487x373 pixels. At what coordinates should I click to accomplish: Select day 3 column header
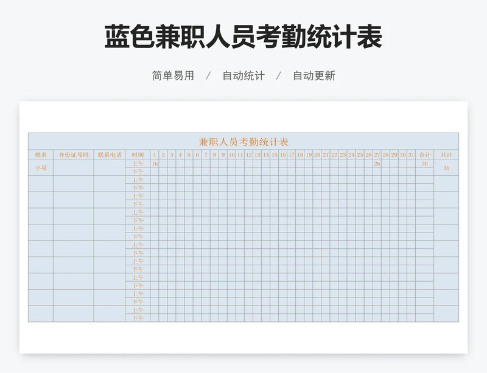(x=172, y=155)
